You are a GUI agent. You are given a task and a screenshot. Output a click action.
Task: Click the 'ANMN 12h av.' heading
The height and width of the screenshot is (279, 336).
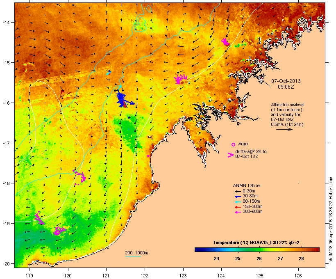click(247, 185)
